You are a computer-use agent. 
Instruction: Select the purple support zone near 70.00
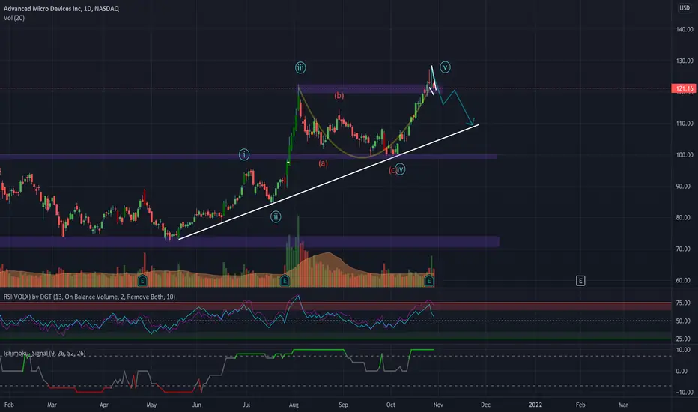pyautogui.click(x=249, y=242)
